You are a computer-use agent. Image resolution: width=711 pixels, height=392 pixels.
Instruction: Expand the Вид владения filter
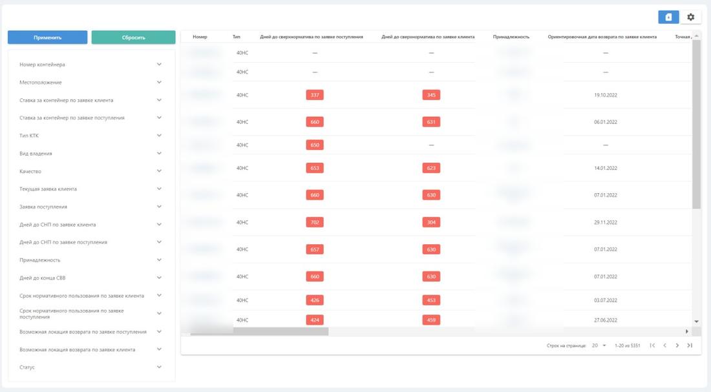tap(90, 154)
